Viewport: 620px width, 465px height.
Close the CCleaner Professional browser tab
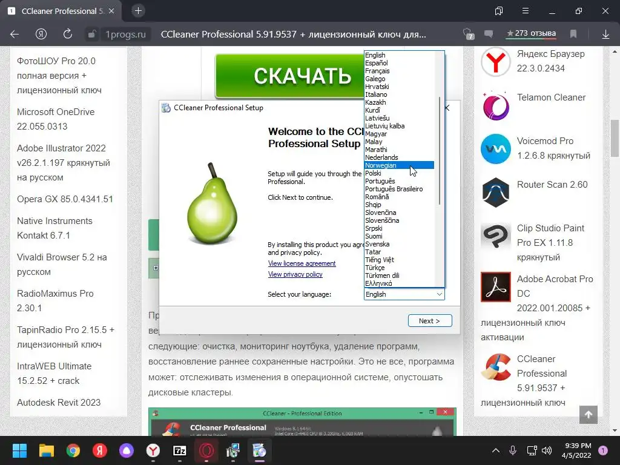pyautogui.click(x=111, y=11)
